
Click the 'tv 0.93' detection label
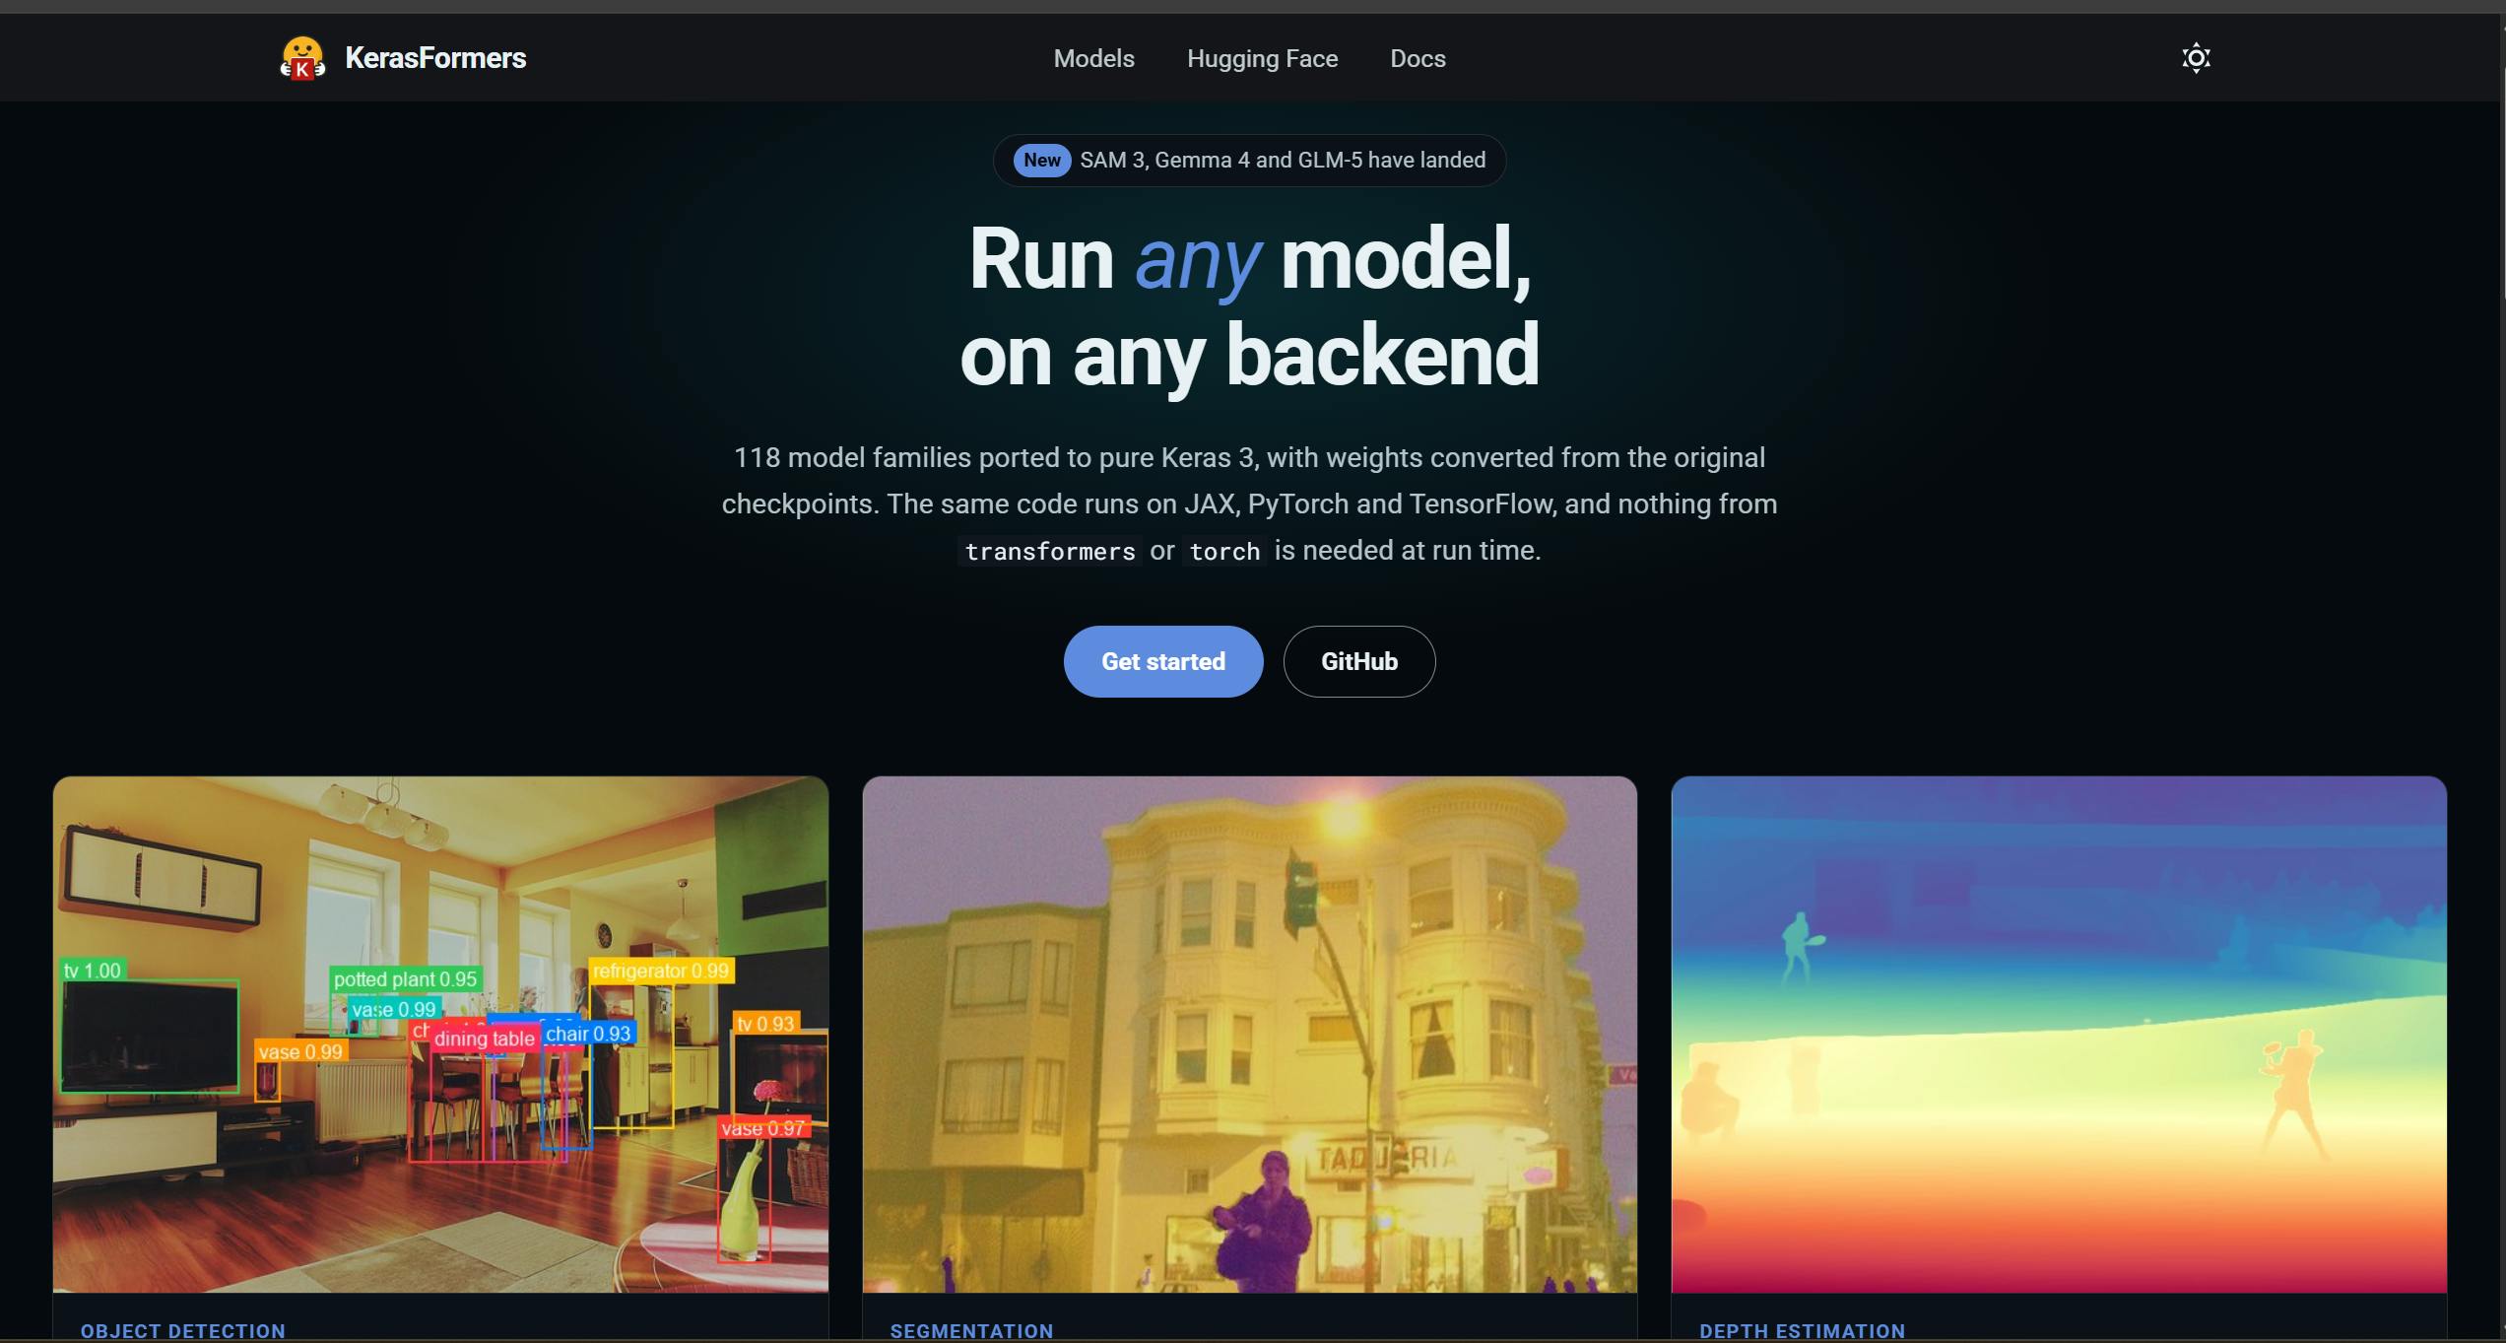click(765, 1024)
